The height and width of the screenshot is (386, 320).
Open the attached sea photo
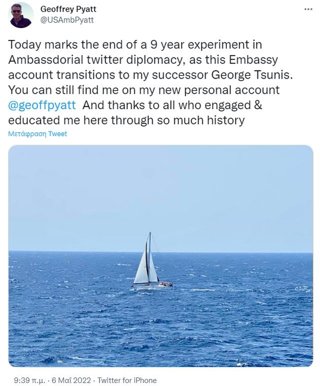tap(160, 200)
